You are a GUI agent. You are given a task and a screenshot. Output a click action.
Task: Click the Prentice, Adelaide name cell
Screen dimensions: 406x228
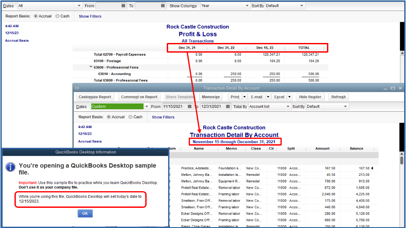[x=196, y=168]
